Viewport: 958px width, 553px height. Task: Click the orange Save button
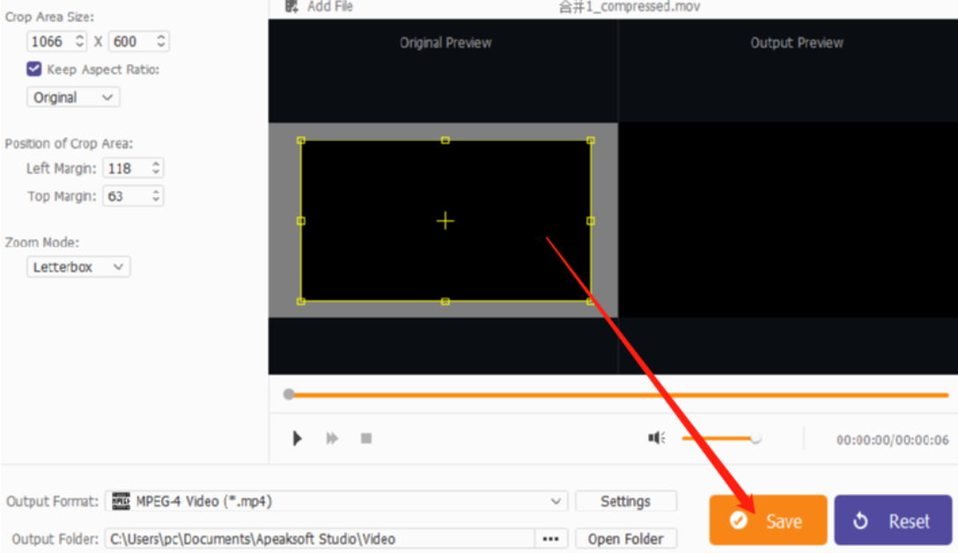(768, 520)
